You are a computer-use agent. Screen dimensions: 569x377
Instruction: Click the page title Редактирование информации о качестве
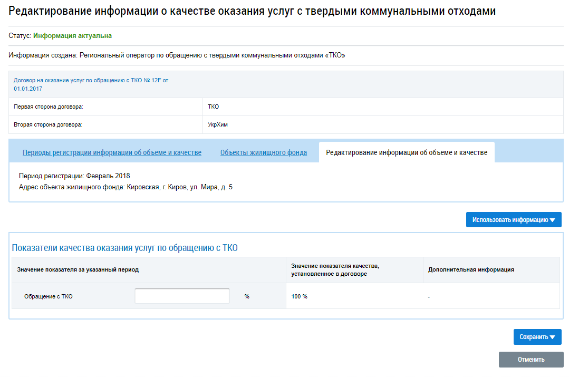tap(252, 11)
